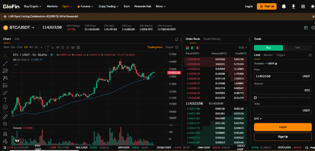Switch chart to Depth view

pos(169,47)
